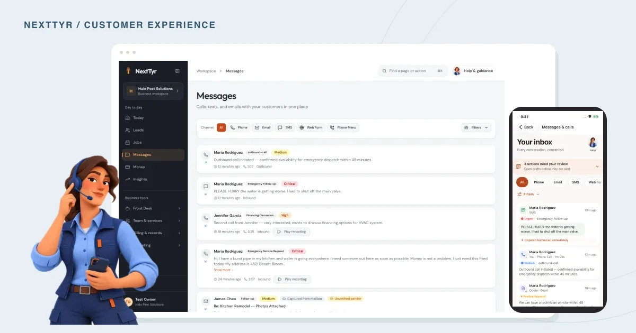
Task: Click phone icon on Jennifer Garcia message
Action: 206,217
